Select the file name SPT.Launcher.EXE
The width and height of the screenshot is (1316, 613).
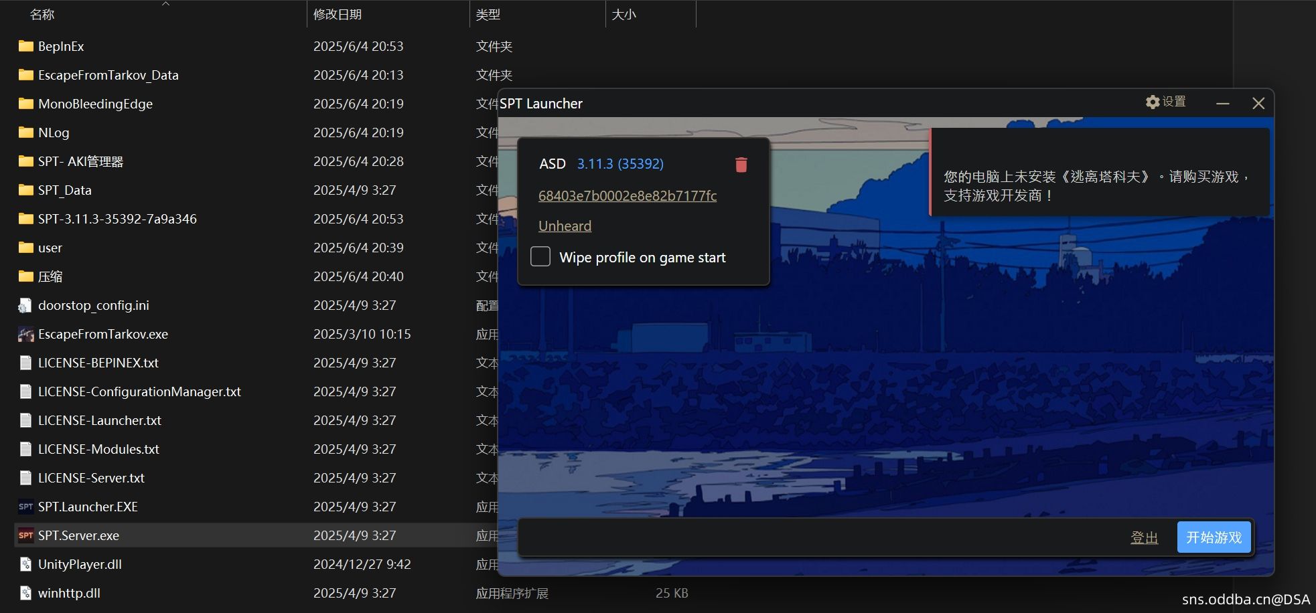tap(88, 507)
